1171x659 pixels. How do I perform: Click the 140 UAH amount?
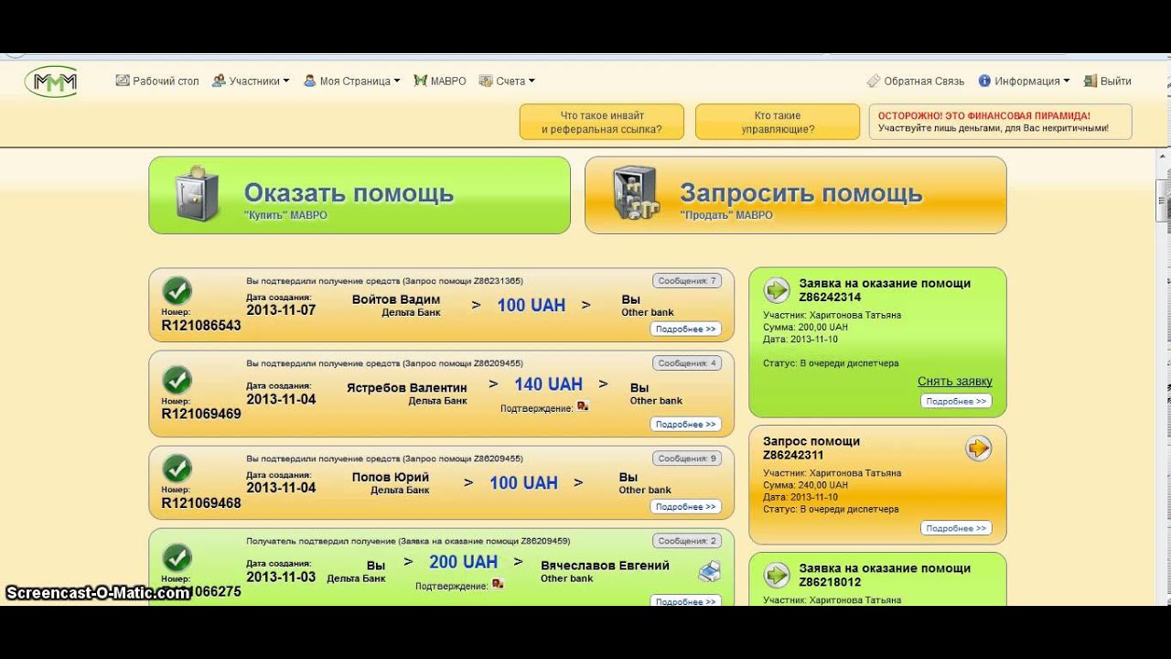[x=548, y=384]
